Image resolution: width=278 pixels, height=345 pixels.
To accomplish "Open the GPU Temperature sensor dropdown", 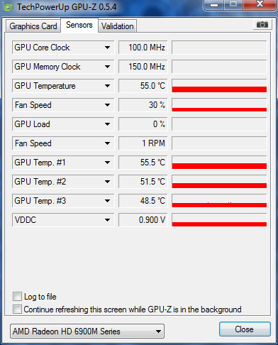I will [107, 86].
